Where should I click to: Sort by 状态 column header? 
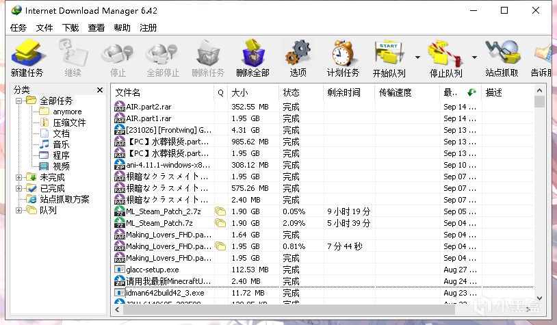301,92
